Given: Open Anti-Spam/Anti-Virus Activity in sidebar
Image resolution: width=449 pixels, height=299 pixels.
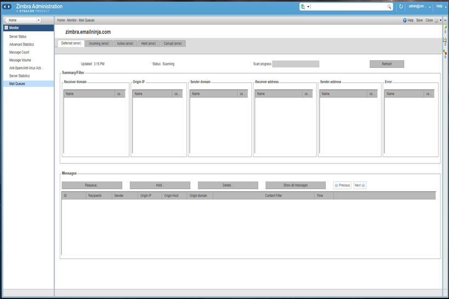Looking at the screenshot, I should tap(26, 68).
